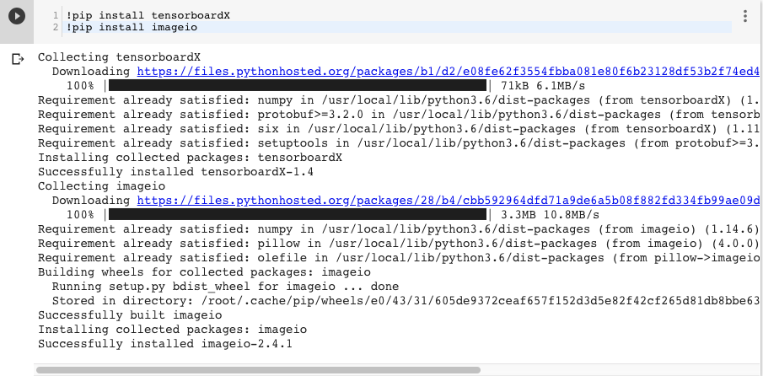Viewport: 763px width, 376px height.
Task: Click numpy requirement line from tensorboardX
Action: click(399, 100)
